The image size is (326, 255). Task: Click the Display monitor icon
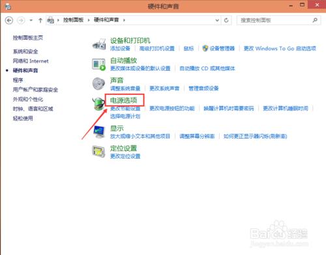tap(99, 132)
